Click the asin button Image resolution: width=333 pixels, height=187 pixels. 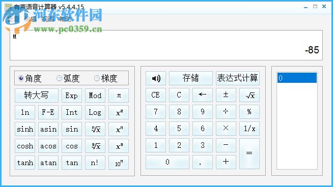click(48, 129)
